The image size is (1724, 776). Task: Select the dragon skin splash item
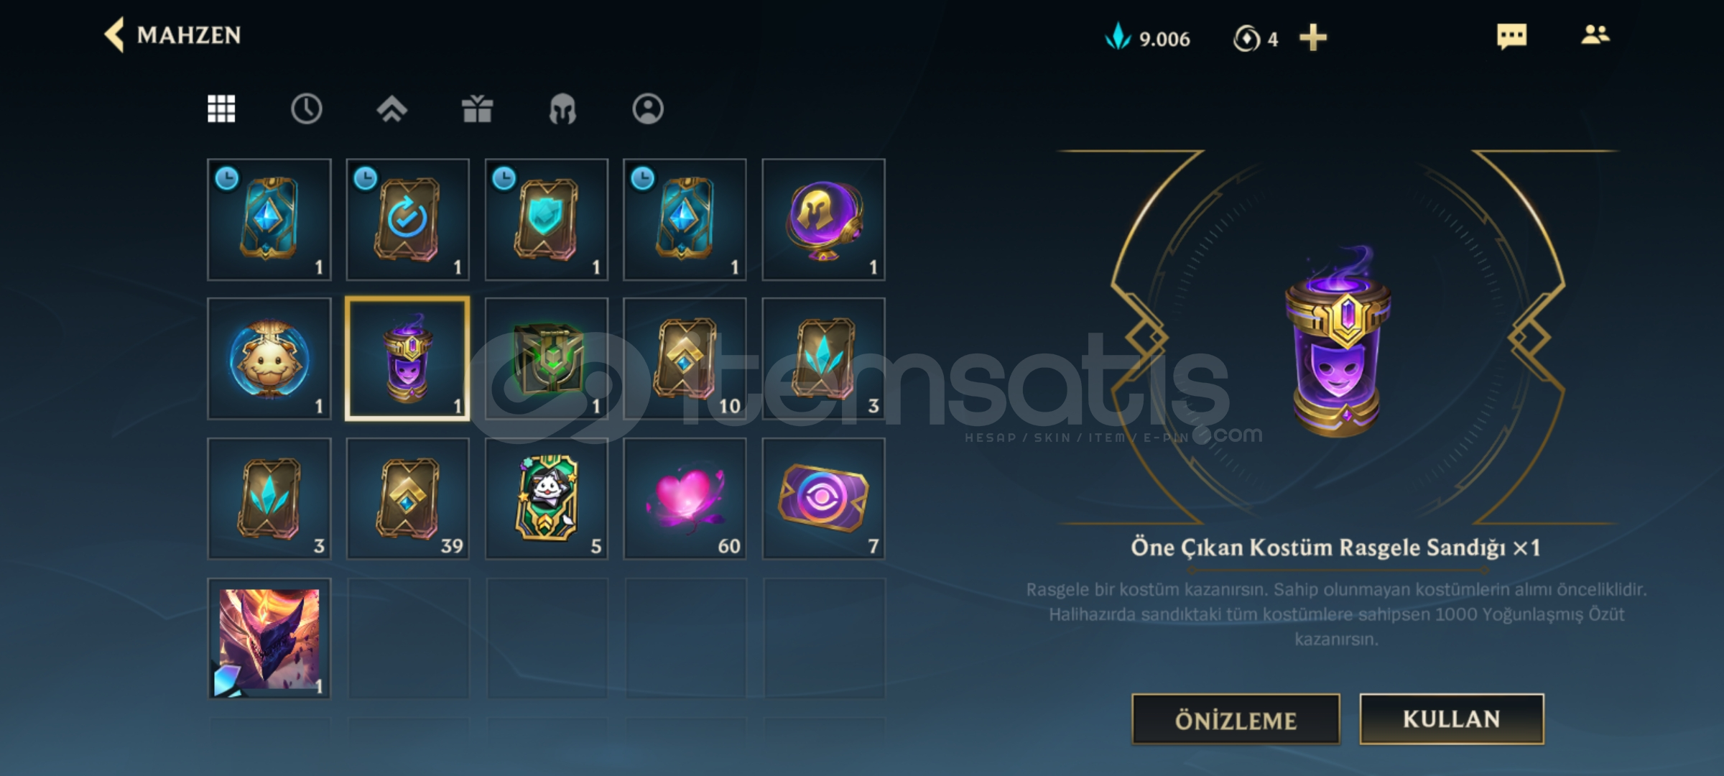(269, 638)
